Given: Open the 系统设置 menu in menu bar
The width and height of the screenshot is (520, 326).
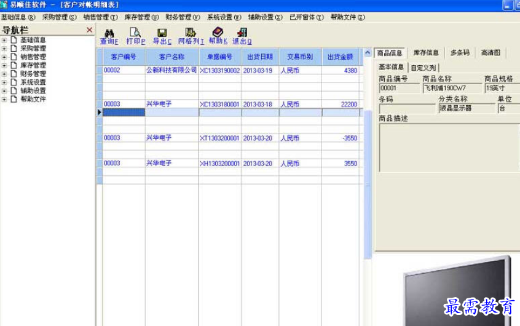Looking at the screenshot, I should pyautogui.click(x=224, y=17).
